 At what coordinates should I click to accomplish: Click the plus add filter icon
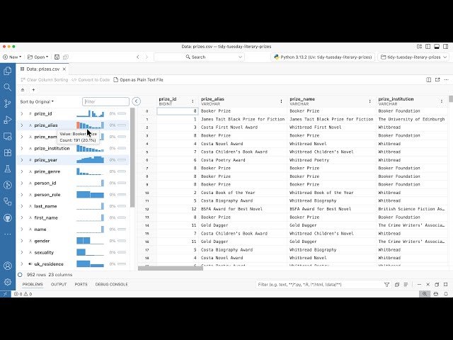coord(33,90)
